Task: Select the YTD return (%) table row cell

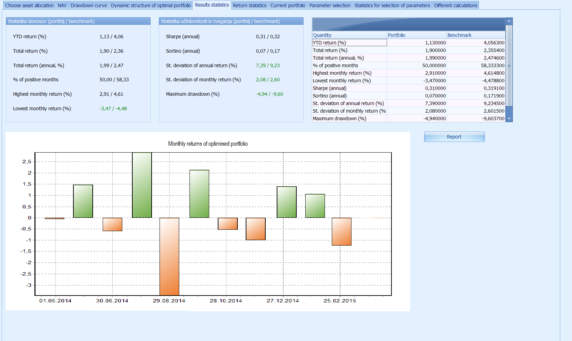Action: tap(349, 43)
